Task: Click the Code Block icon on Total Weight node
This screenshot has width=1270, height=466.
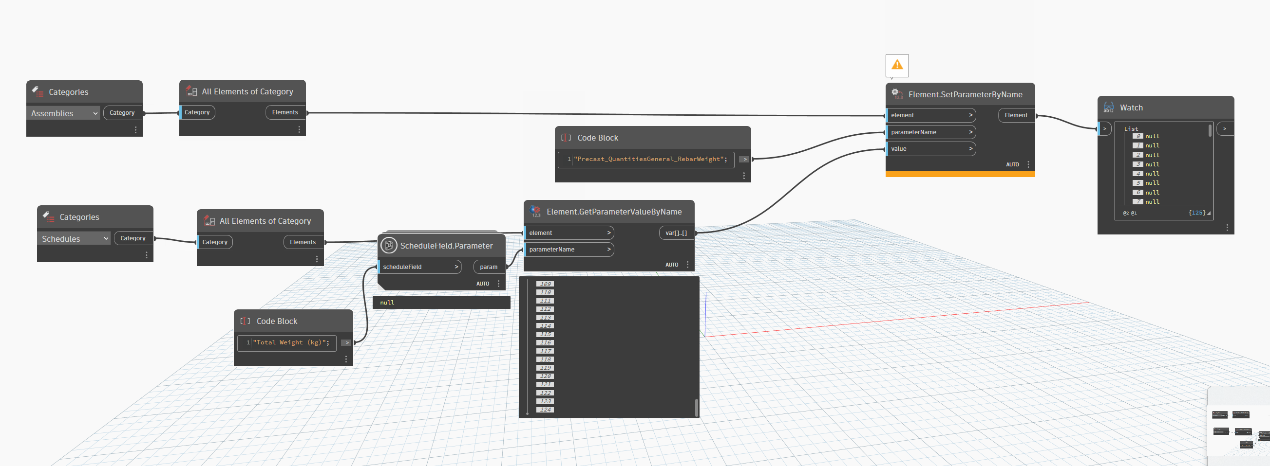Action: coord(245,321)
